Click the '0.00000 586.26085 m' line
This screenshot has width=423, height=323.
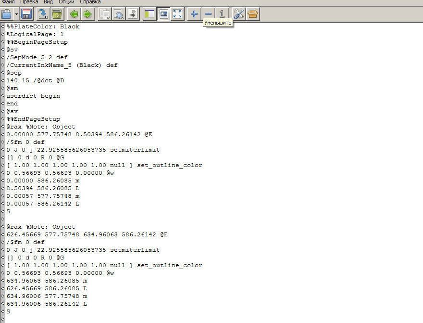click(43, 181)
